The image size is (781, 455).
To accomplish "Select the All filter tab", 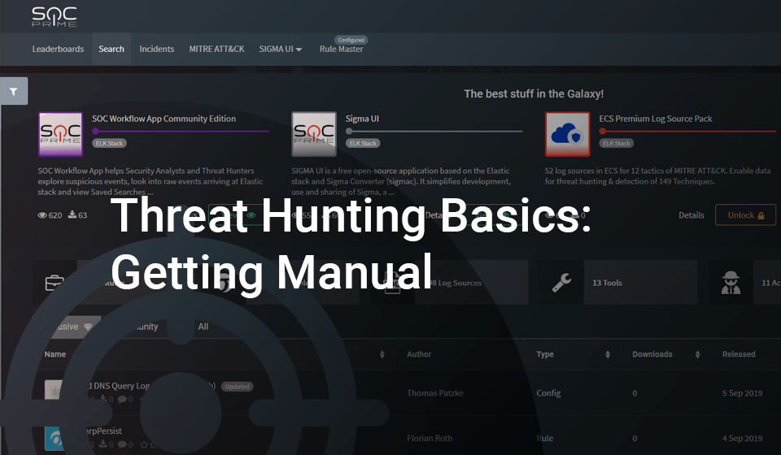I will 203,327.
